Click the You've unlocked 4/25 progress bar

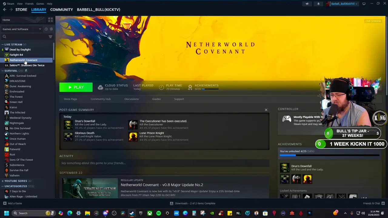[x=329, y=155]
